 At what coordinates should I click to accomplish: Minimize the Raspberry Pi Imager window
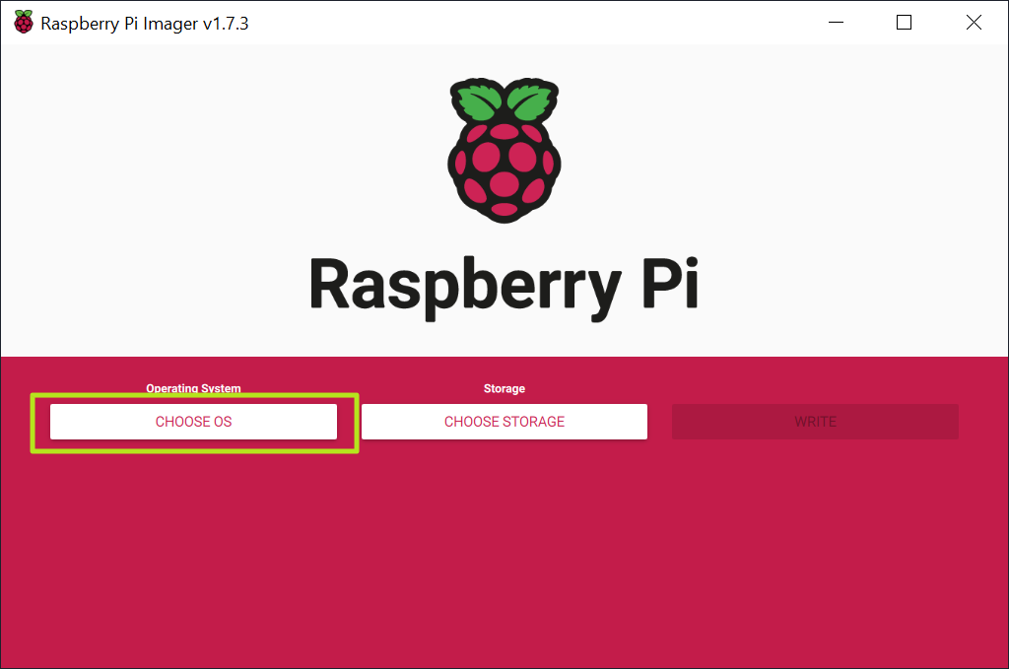tap(835, 22)
